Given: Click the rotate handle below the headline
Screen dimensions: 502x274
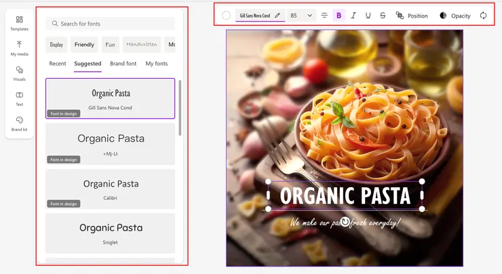Looking at the screenshot, I should (345, 222).
